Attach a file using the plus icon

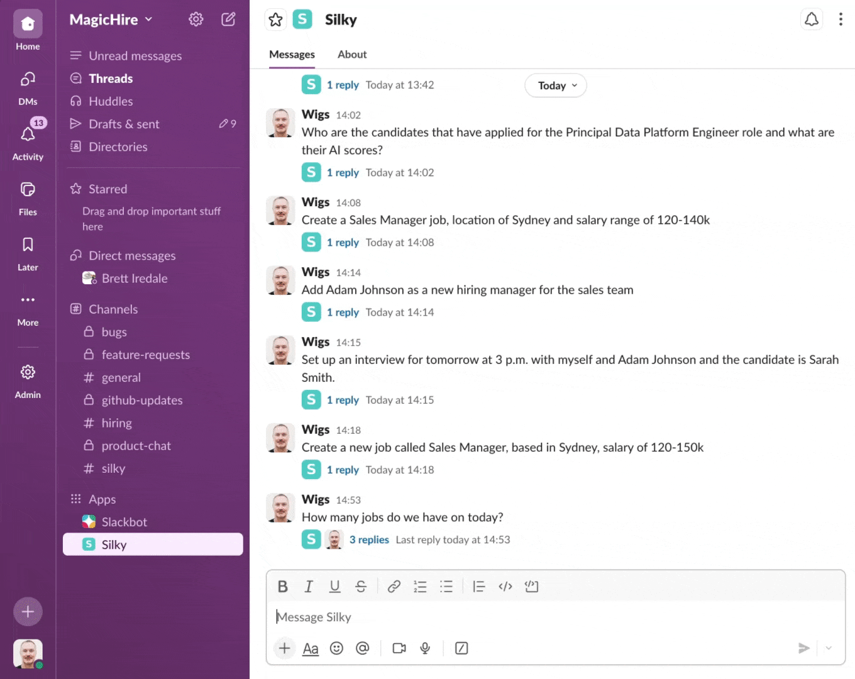[x=284, y=648]
